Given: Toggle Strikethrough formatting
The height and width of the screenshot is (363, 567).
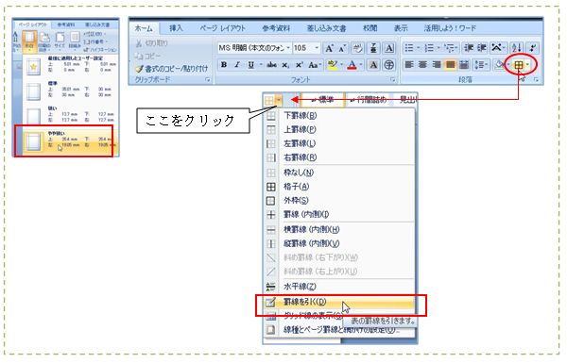Looking at the screenshot, I should tap(271, 65).
